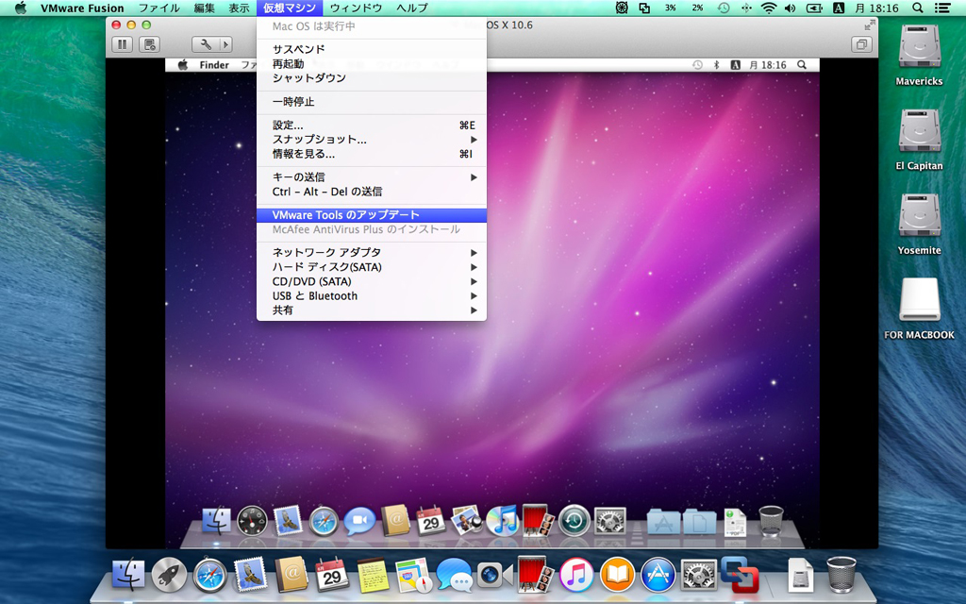Viewport: 966px width, 604px height.
Task: Open iChat bubble in the guest Dock
Action: pos(359,521)
